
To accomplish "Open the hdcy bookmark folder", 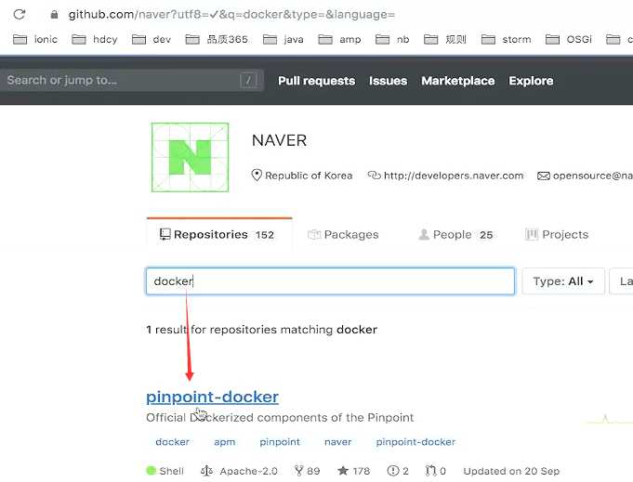I will click(x=95, y=39).
